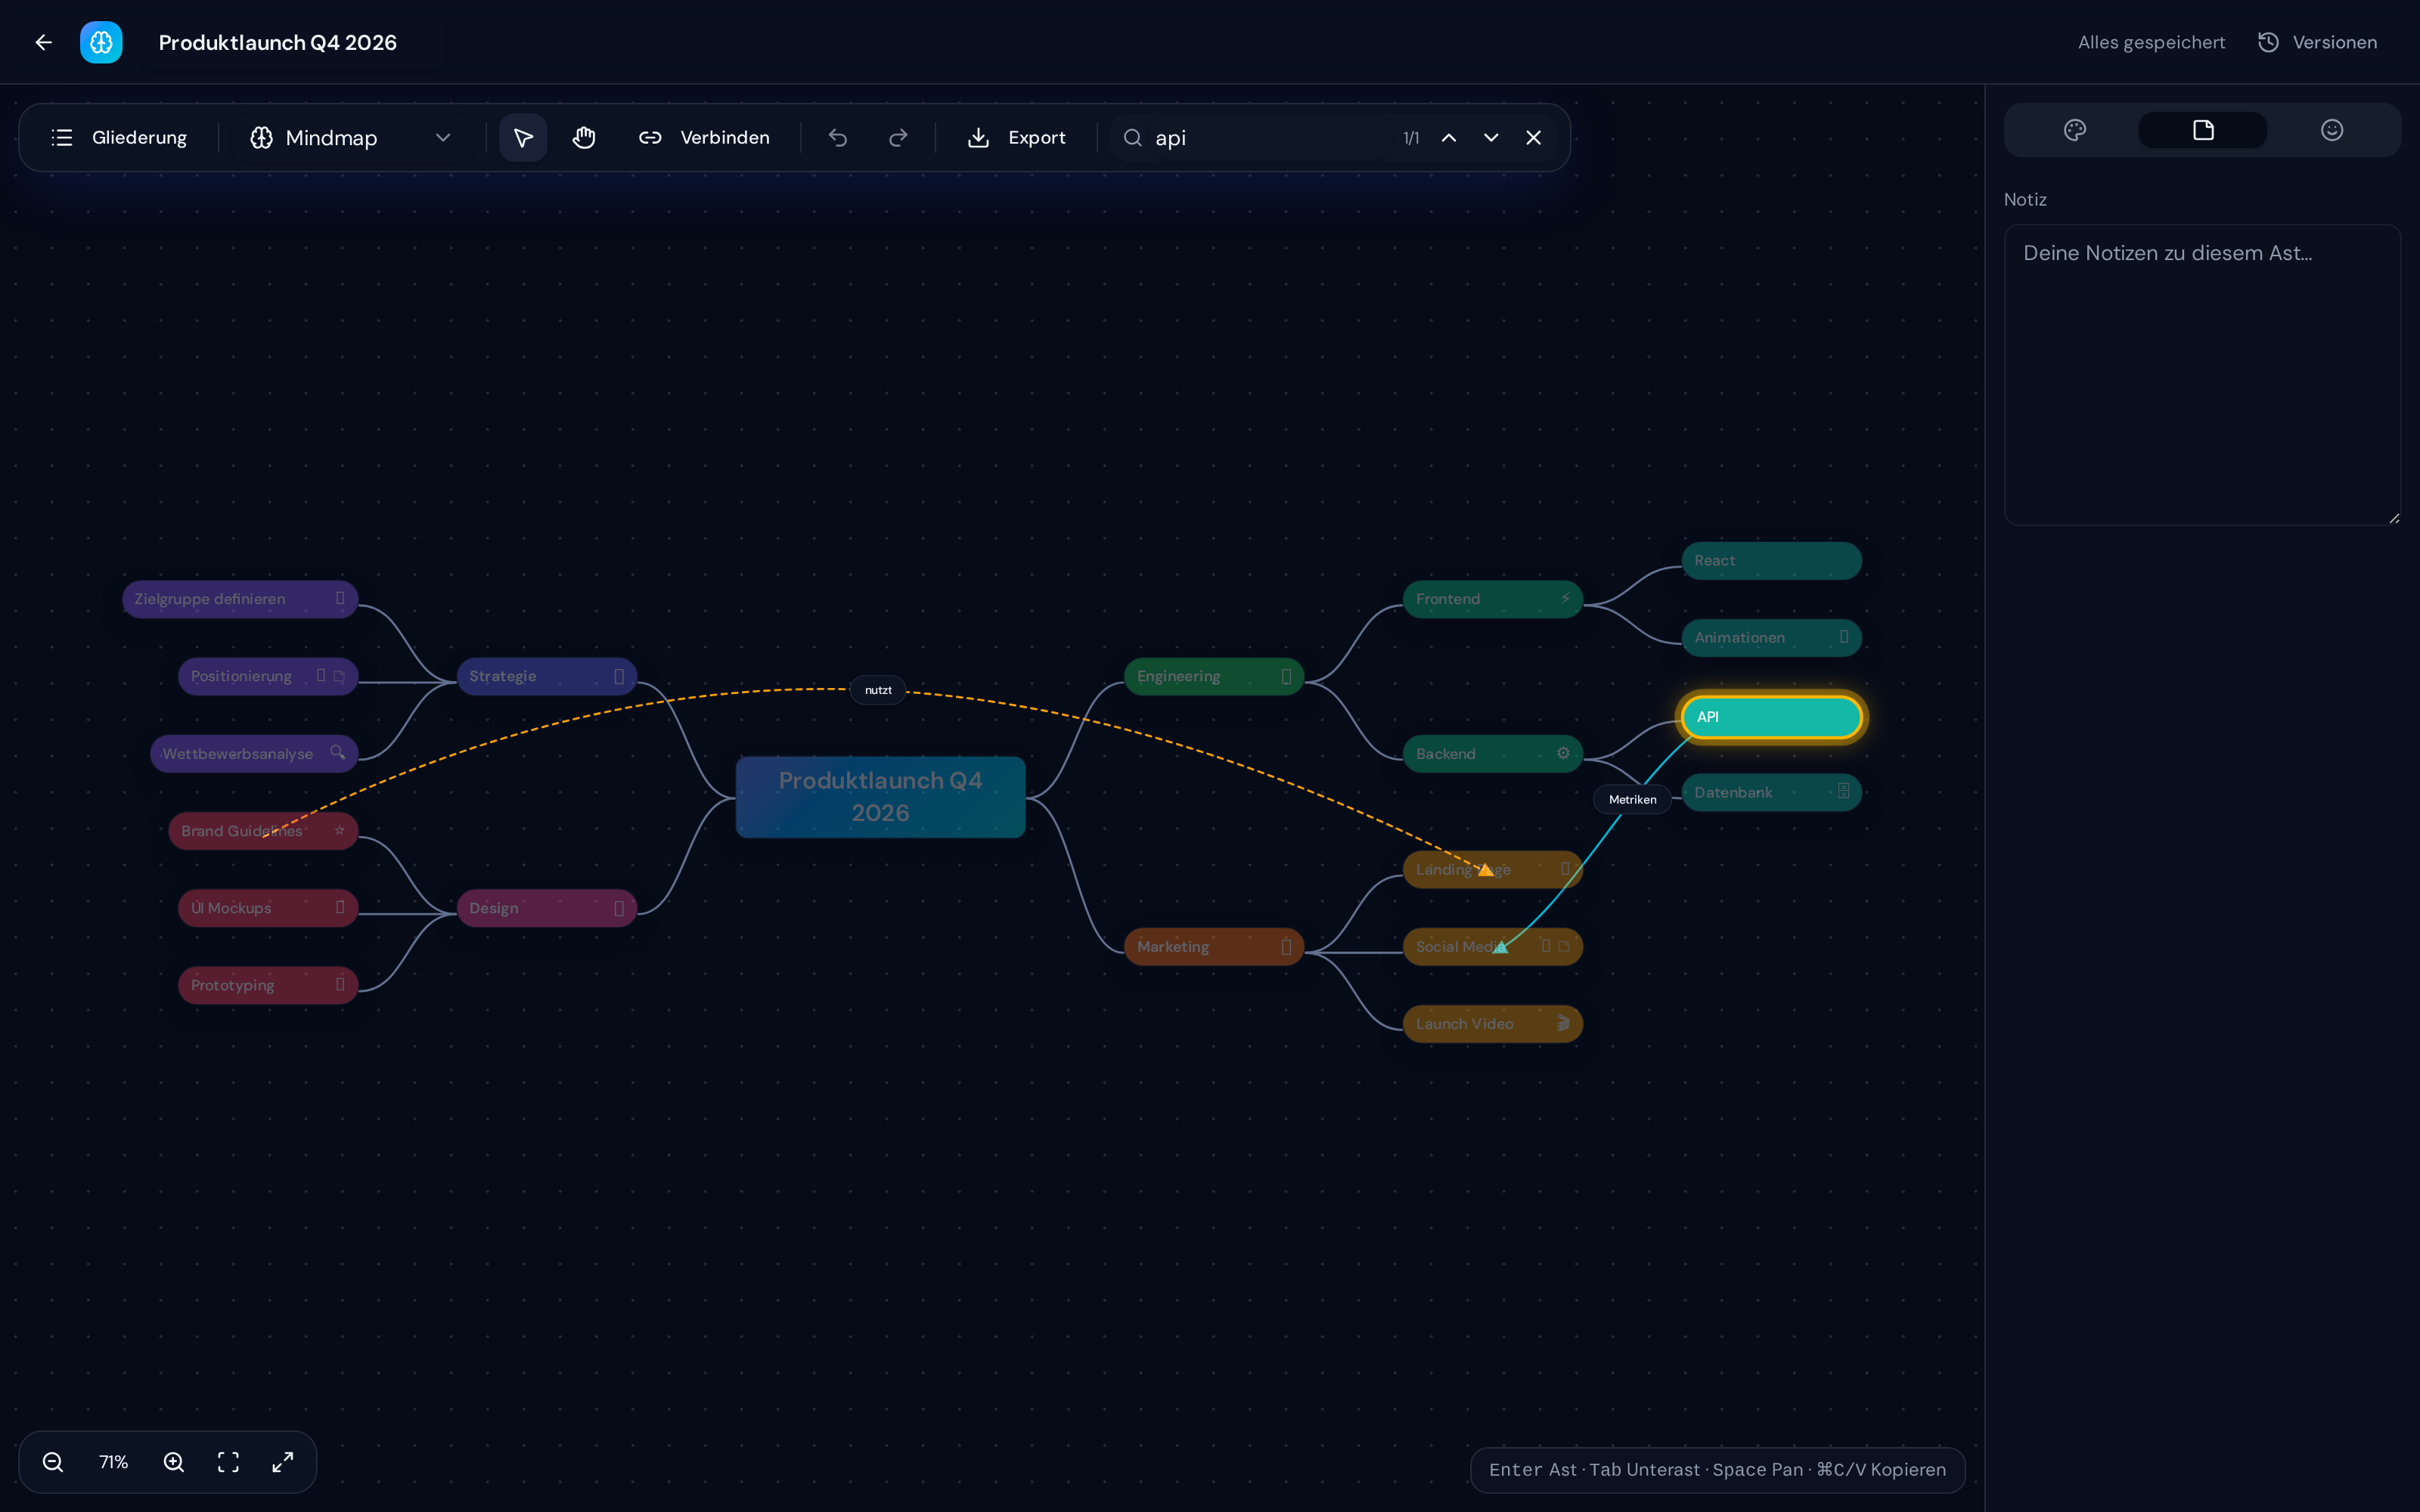The width and height of the screenshot is (2420, 1512).
Task: Click the redo arrow icon
Action: (898, 137)
